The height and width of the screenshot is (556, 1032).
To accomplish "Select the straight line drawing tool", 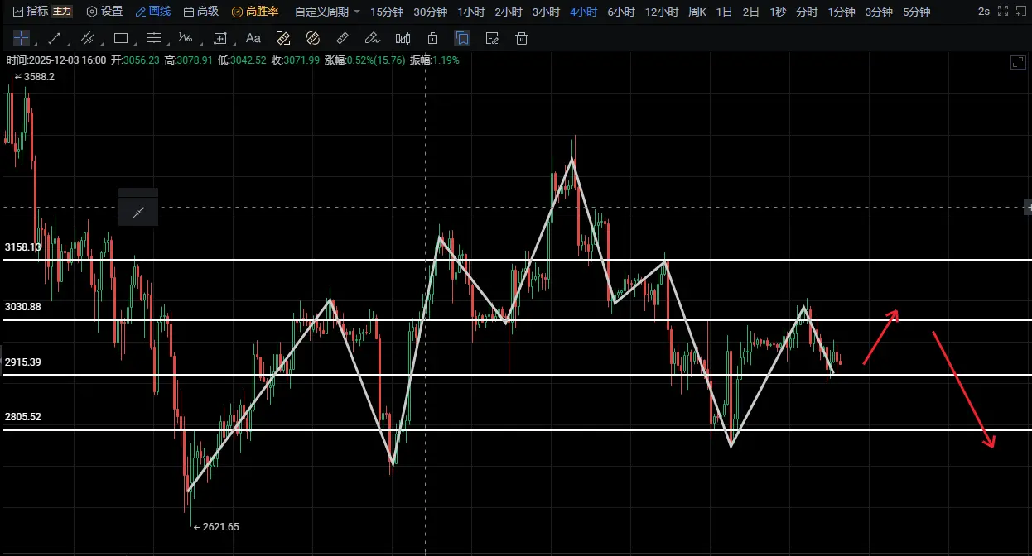I will [54, 38].
